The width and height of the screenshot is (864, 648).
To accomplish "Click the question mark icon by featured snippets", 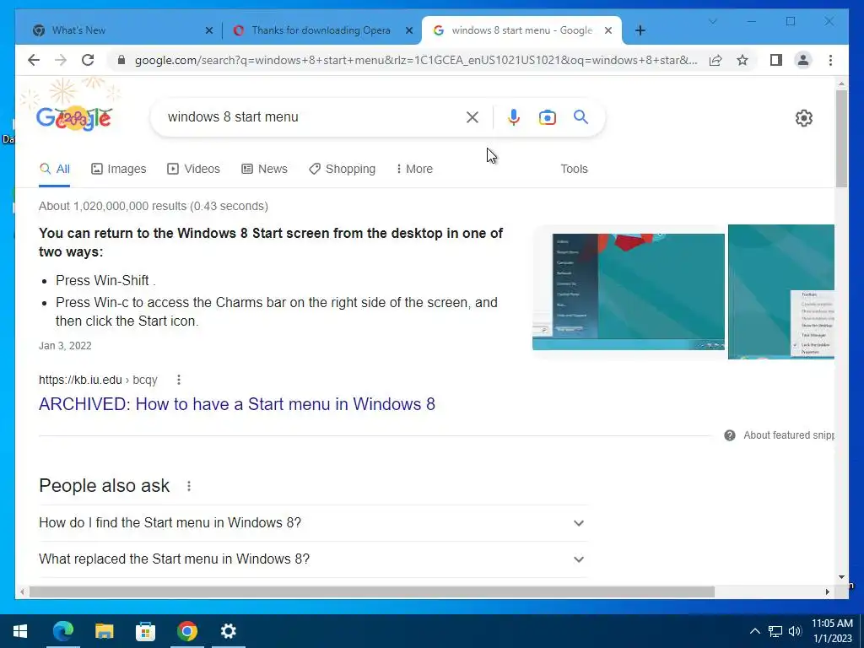I will pos(730,435).
